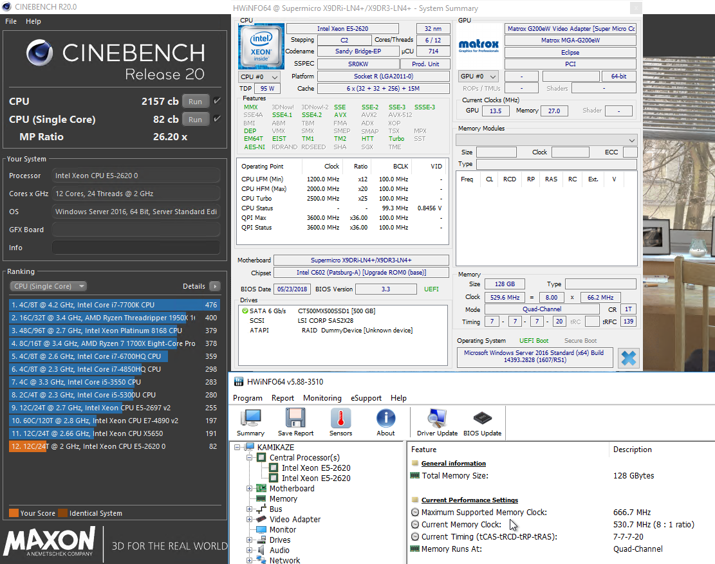Image resolution: width=715 pixels, height=564 pixels.
Task: Expand the Motherboard tree node
Action: pyautogui.click(x=250, y=488)
